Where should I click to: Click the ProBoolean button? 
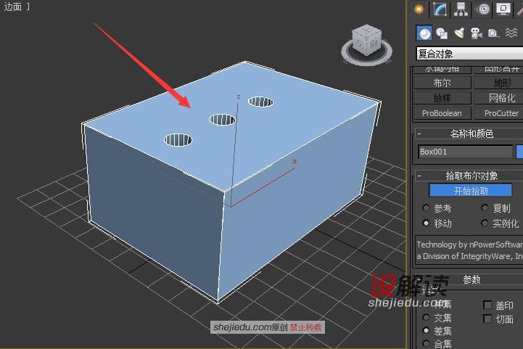click(442, 113)
